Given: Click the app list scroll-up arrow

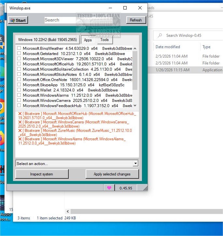Looking at the screenshot, I should point(135,49).
